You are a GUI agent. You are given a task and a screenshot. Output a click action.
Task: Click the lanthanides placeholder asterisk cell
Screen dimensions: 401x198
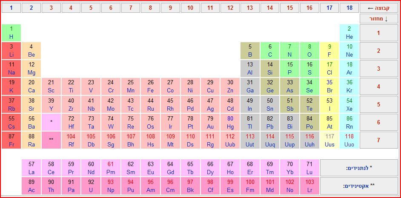(x=51, y=122)
